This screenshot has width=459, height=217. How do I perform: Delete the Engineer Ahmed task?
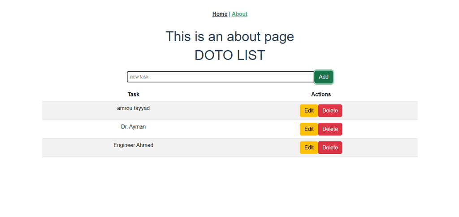(x=330, y=148)
